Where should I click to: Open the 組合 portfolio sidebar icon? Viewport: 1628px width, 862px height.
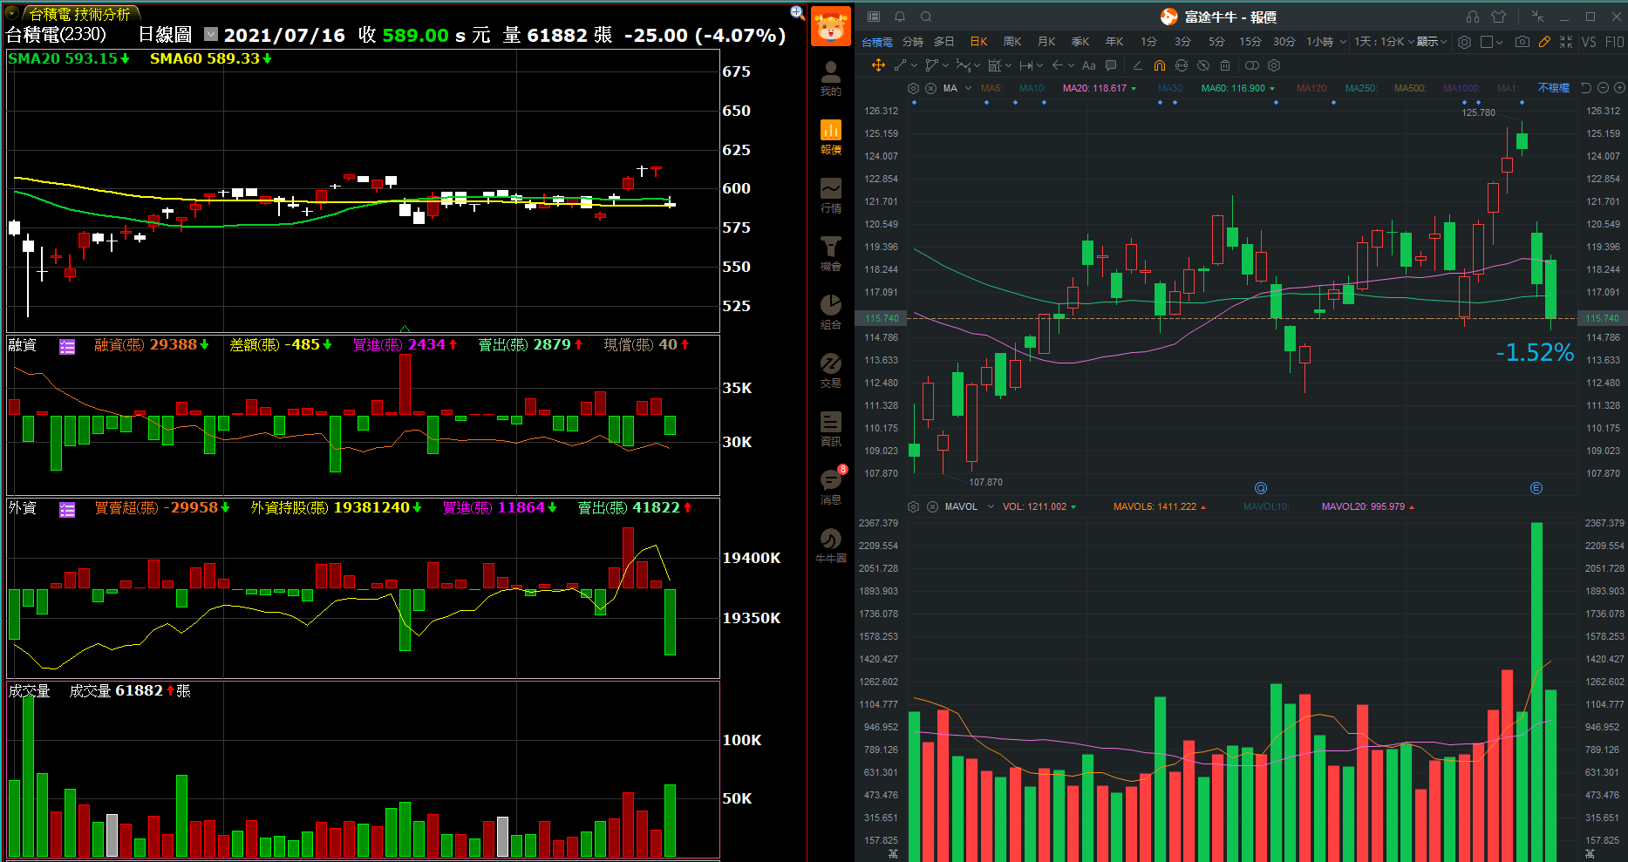pyautogui.click(x=831, y=311)
